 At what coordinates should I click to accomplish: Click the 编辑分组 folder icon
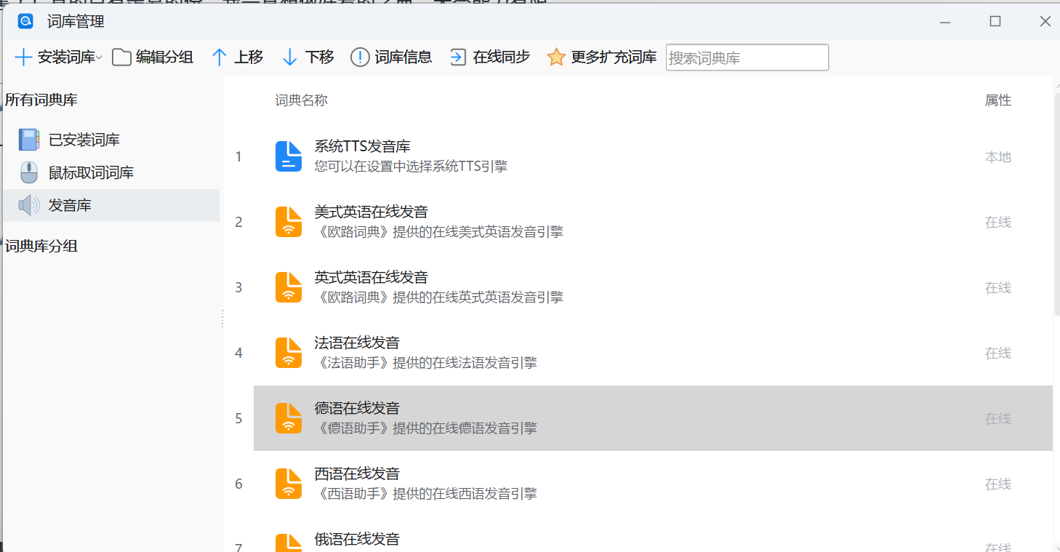121,57
